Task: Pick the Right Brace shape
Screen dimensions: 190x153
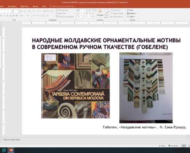Action: 90,16
